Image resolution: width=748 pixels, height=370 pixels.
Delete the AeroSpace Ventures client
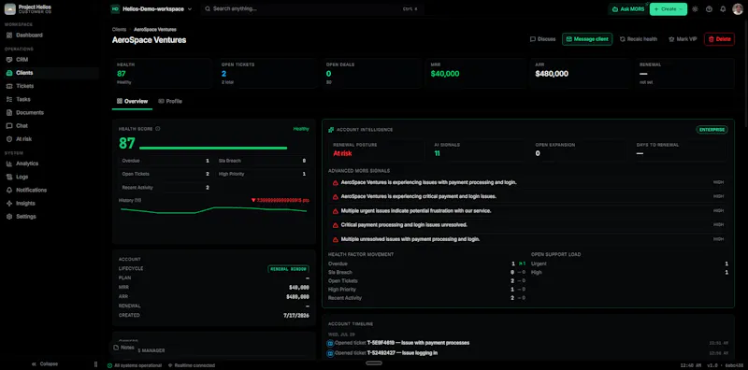(x=719, y=39)
